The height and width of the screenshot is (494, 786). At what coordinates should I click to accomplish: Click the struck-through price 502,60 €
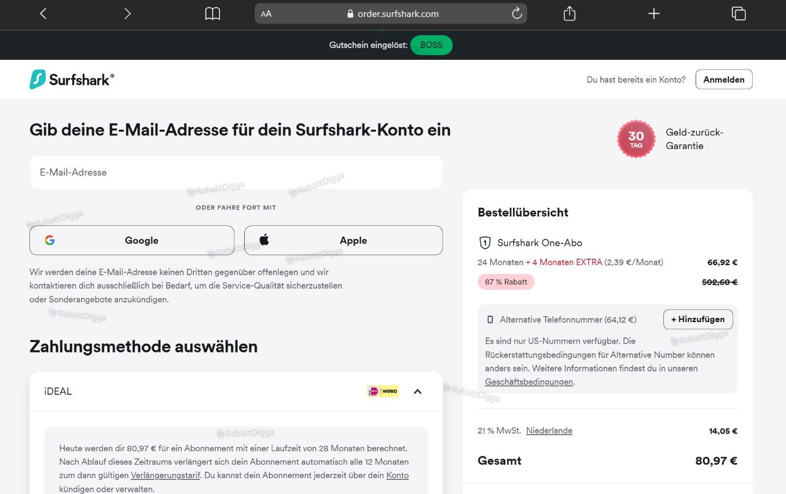(720, 282)
